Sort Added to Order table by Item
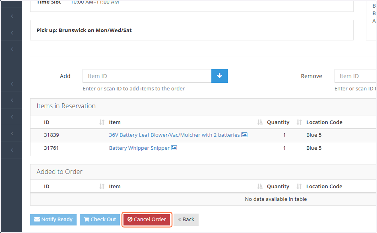The height and width of the screenshot is (233, 377). pyautogui.click(x=260, y=186)
